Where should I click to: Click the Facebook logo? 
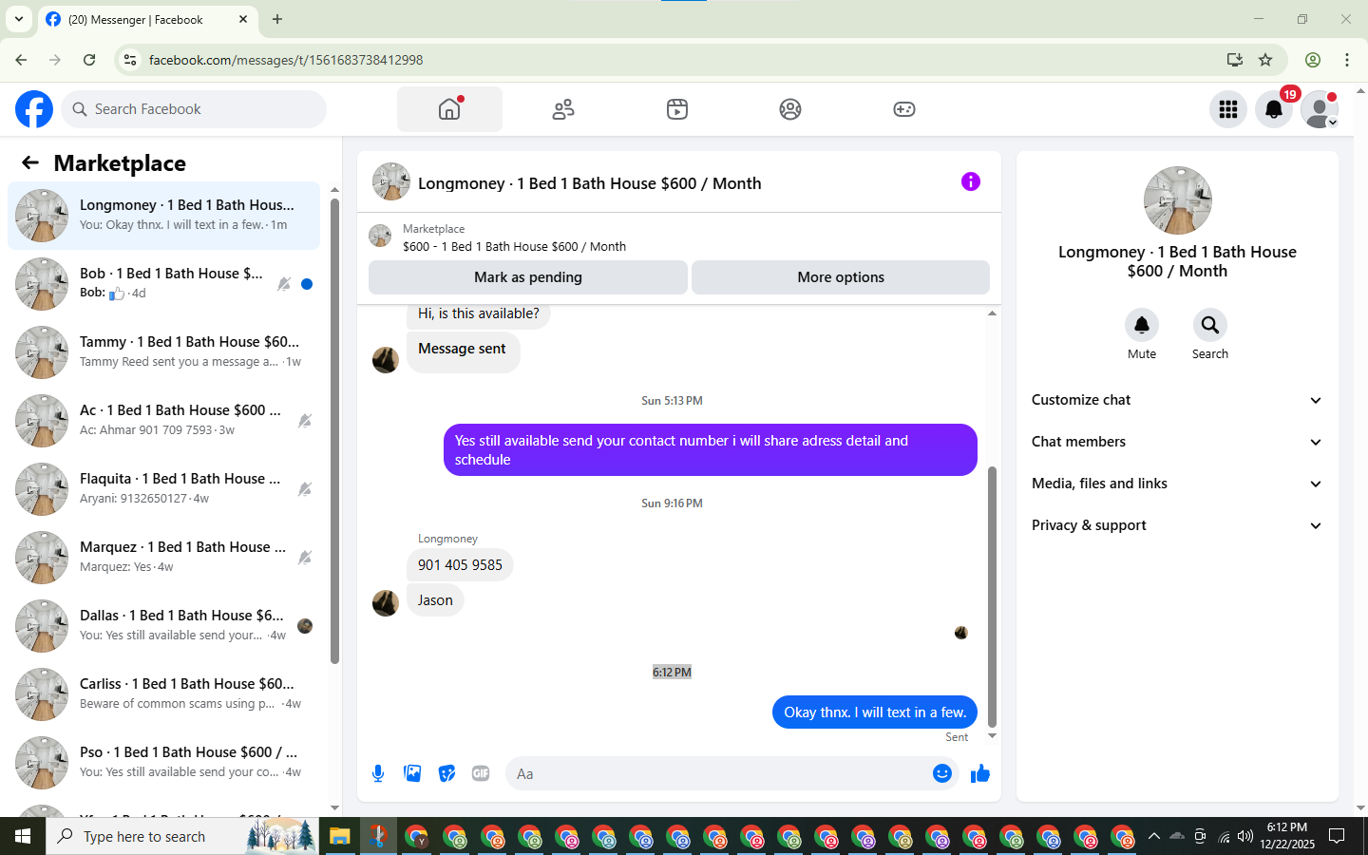click(x=34, y=109)
